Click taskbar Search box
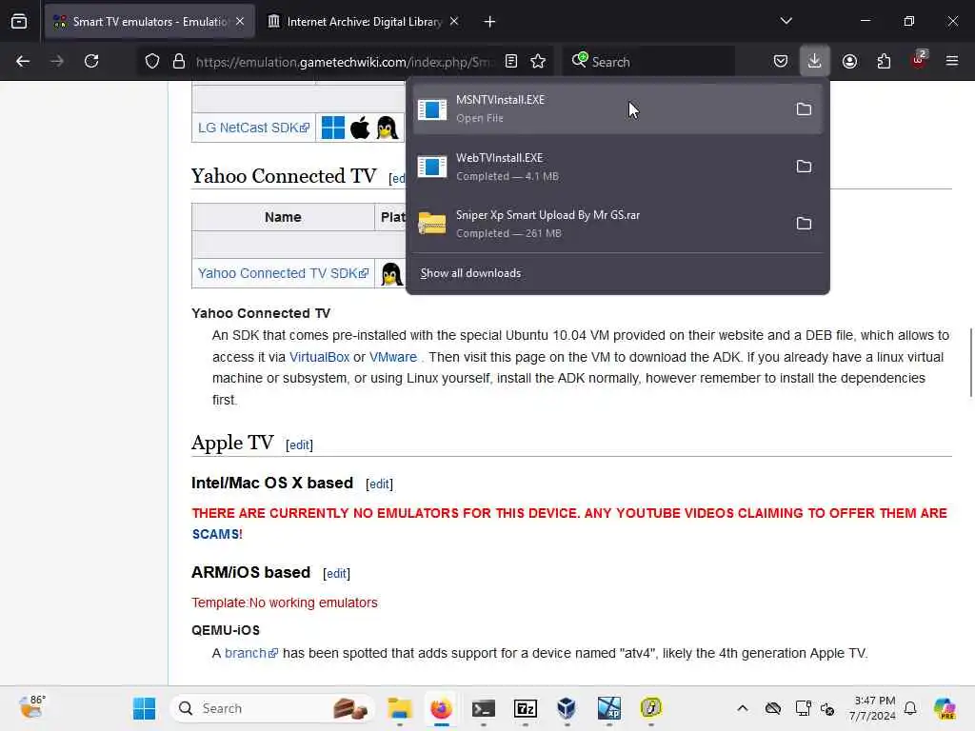This screenshot has height=731, width=975. (x=271, y=708)
